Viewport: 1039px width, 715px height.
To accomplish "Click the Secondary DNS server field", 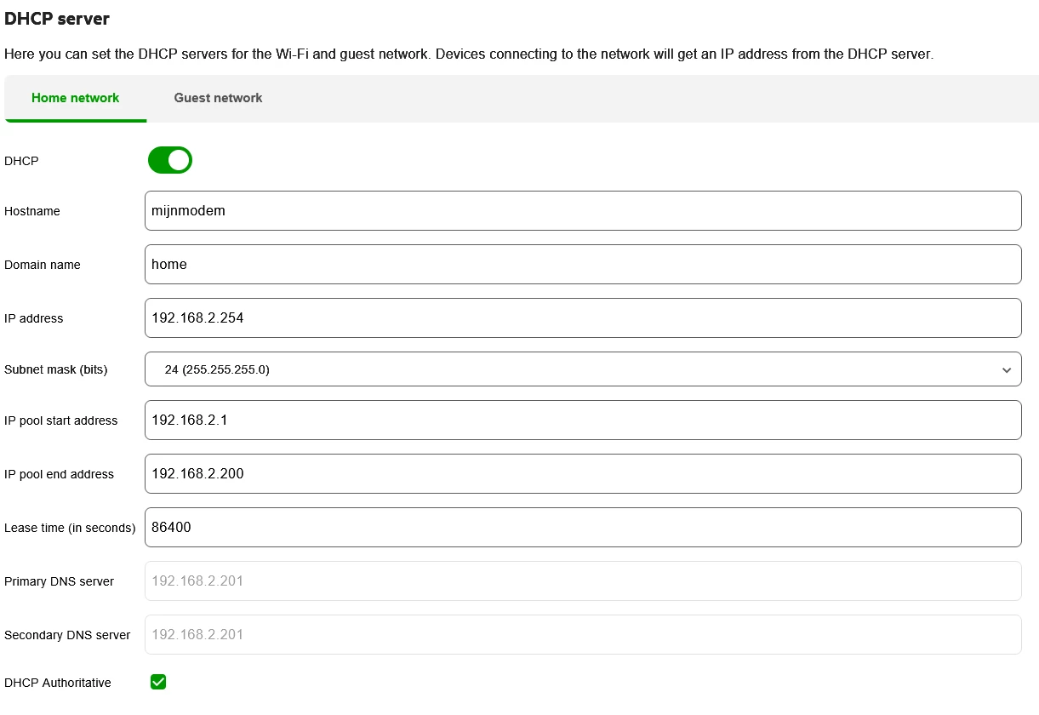I will 582,635.
